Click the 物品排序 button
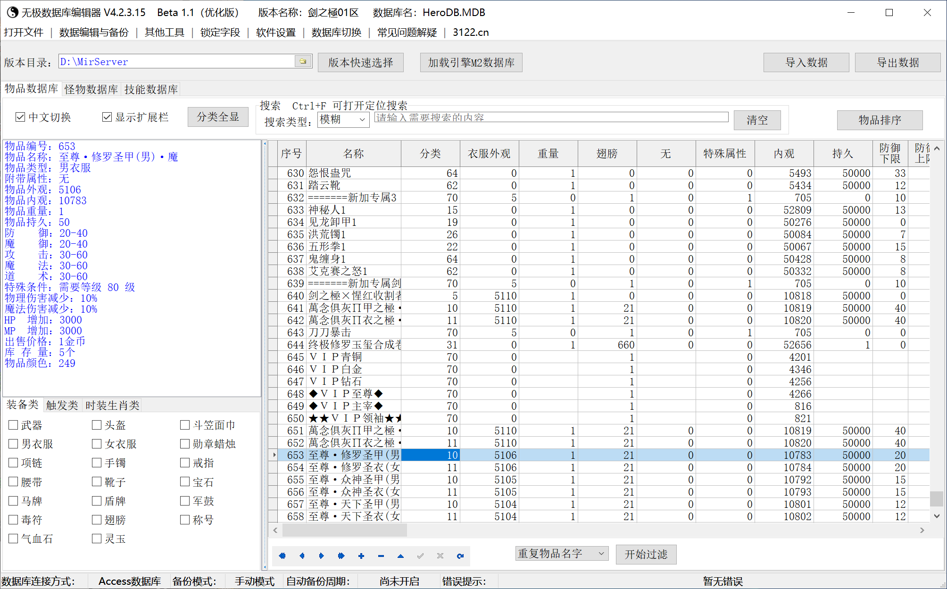 coord(880,120)
